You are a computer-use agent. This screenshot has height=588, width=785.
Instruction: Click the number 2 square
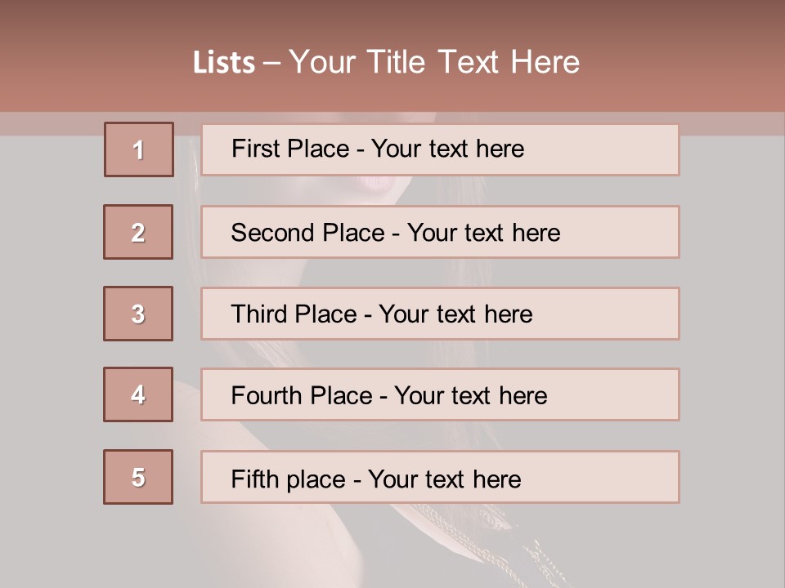pos(138,232)
